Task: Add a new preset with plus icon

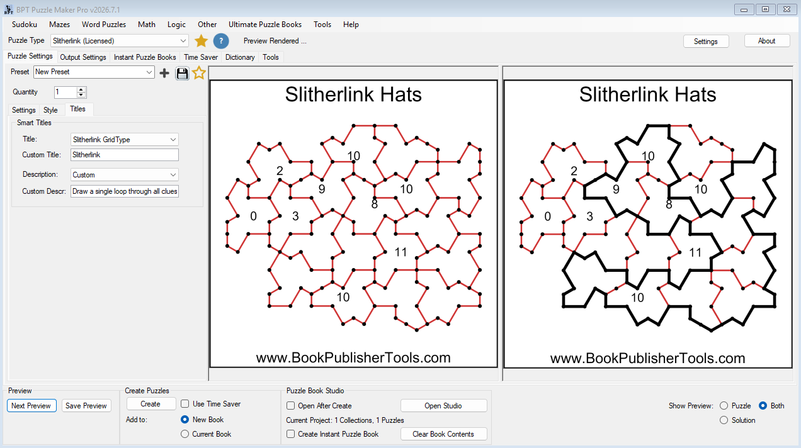Action: point(164,73)
